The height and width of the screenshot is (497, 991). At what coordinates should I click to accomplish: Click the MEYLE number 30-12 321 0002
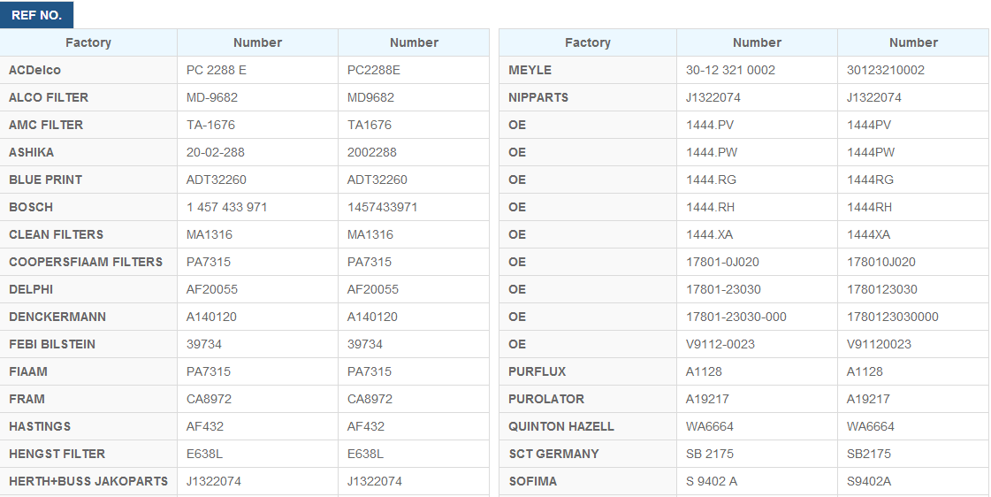pyautogui.click(x=730, y=70)
